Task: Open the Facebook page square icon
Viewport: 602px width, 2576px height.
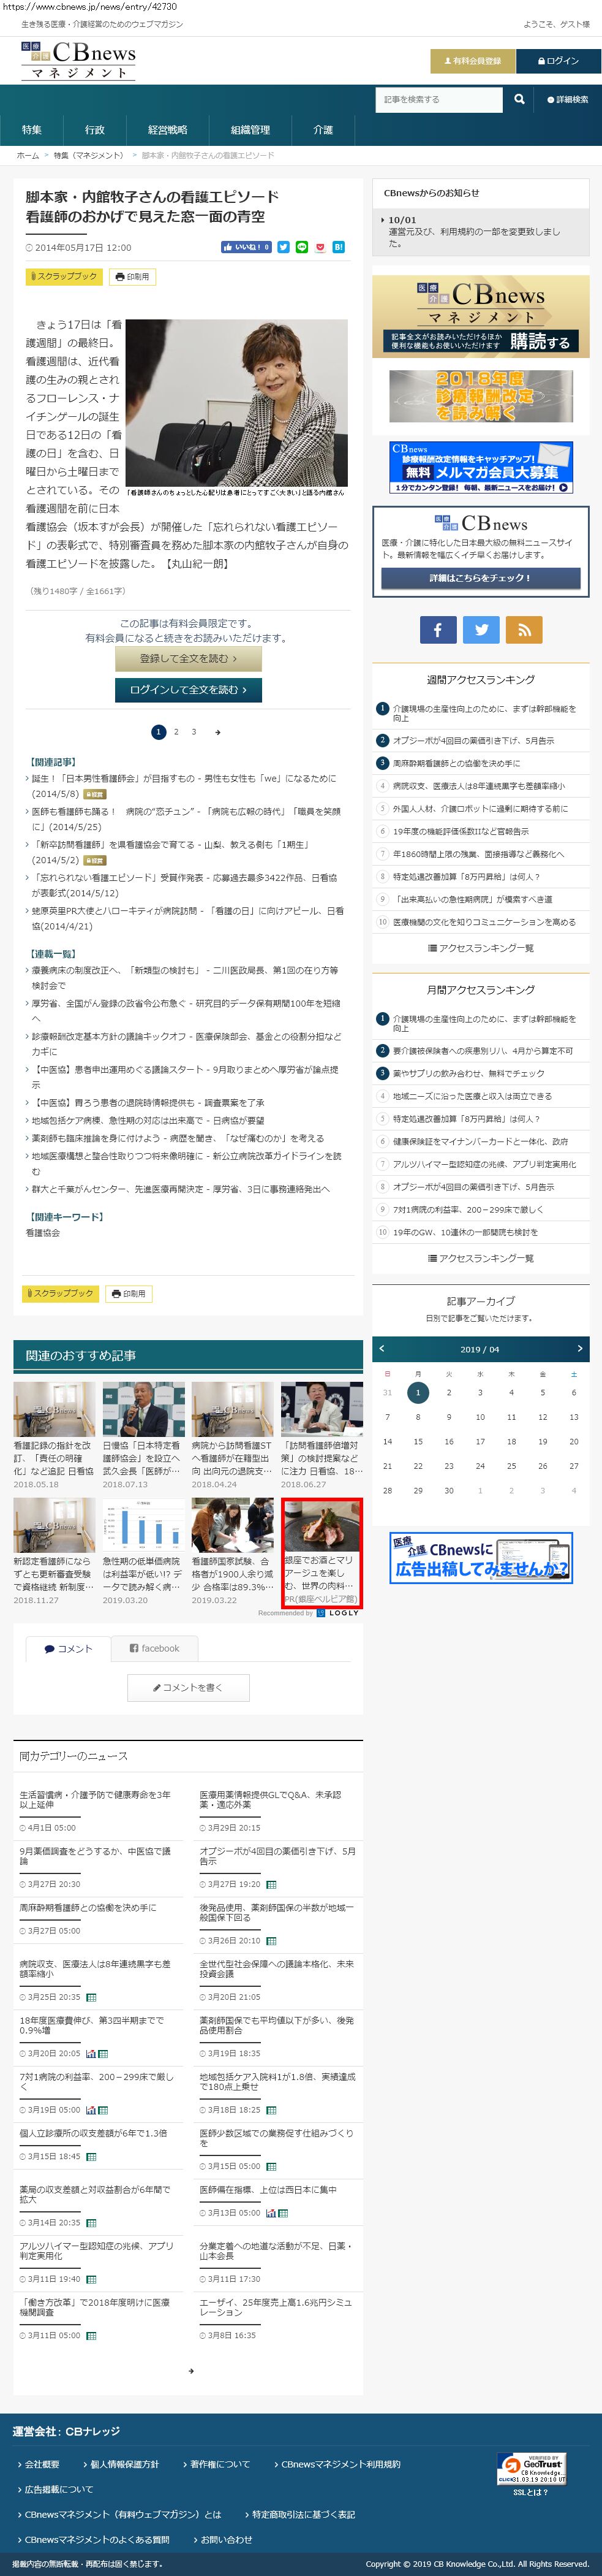Action: tap(437, 629)
